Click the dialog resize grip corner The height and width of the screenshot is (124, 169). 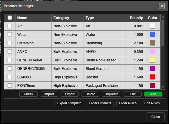(166, 122)
